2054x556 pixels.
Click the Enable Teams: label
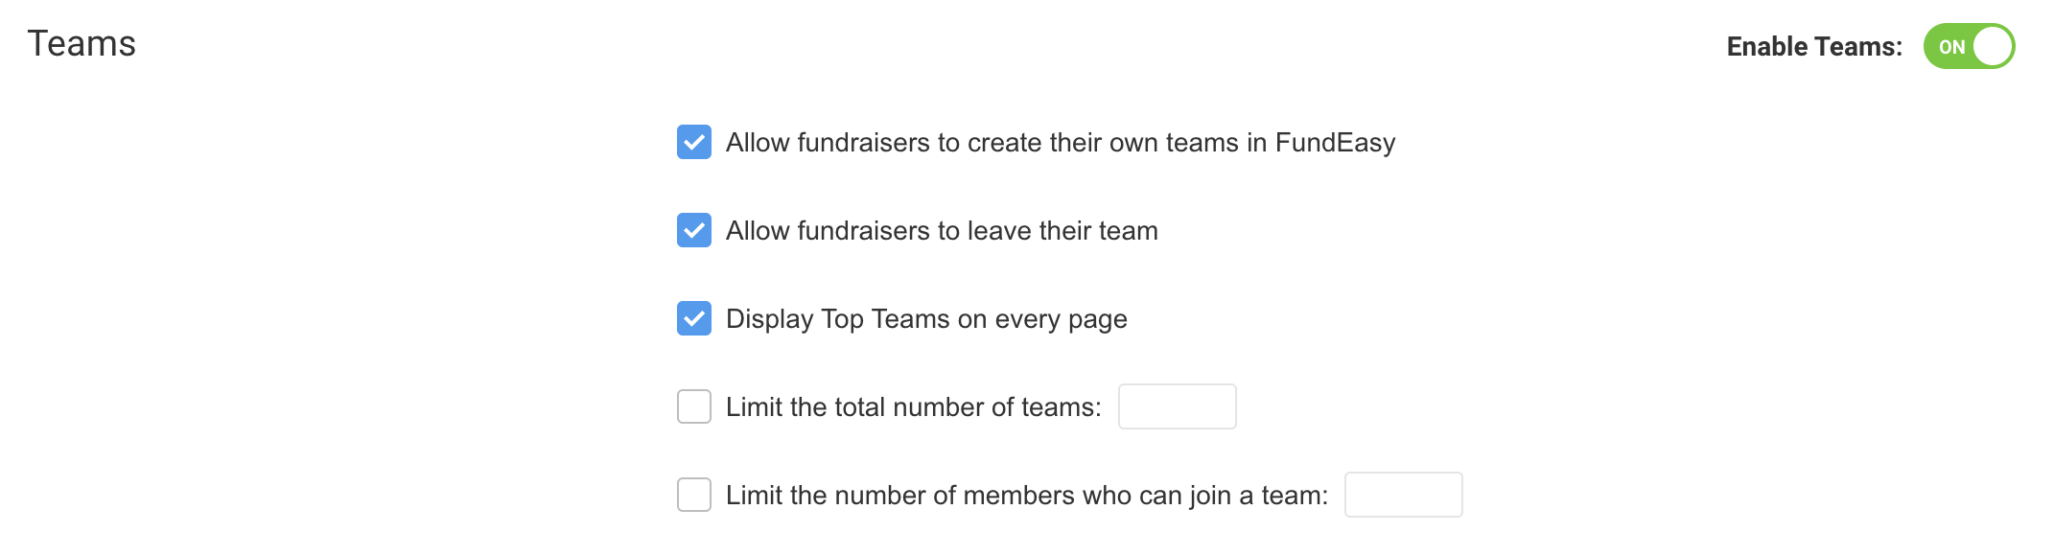point(1814,47)
